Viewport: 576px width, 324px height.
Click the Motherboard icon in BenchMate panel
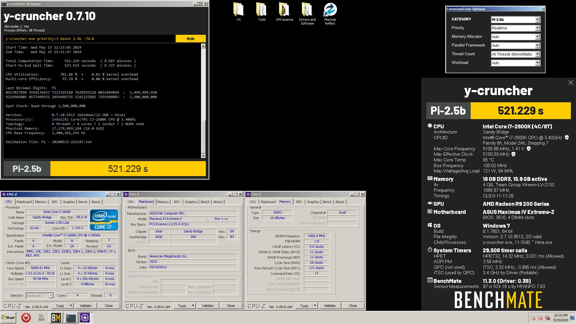click(x=430, y=211)
